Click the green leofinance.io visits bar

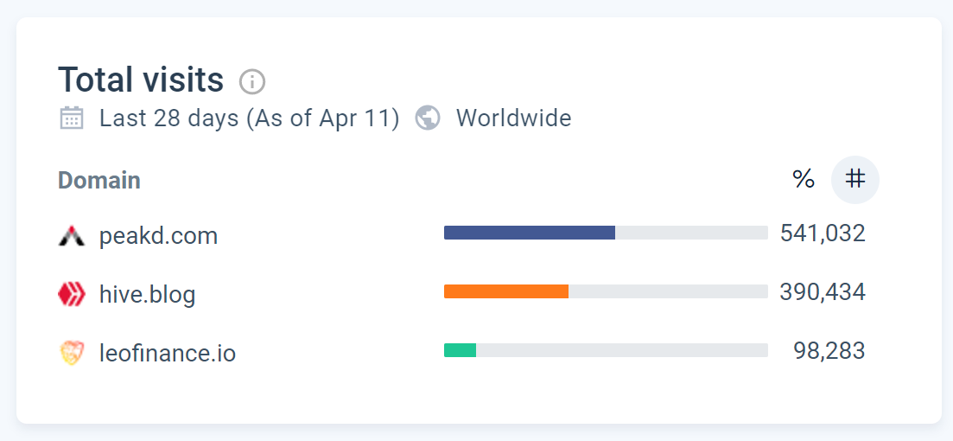click(x=461, y=350)
